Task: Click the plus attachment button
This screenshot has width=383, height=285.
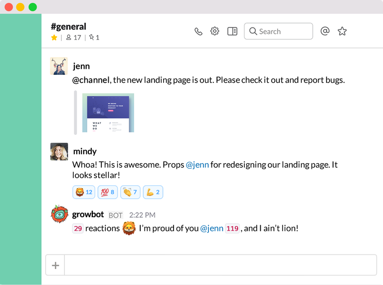Action: pyautogui.click(x=55, y=266)
